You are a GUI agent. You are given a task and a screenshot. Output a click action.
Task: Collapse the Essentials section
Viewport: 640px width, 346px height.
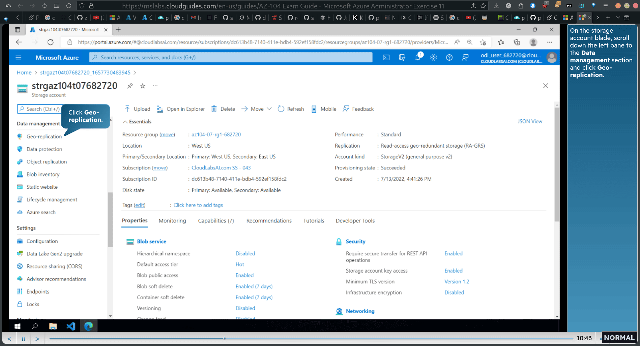click(137, 122)
